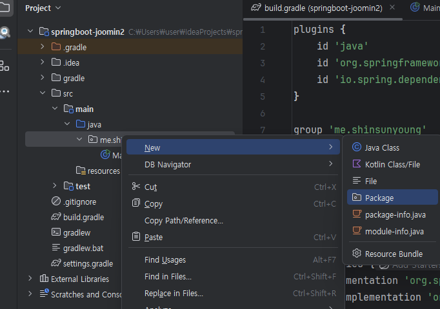Select Kotlin Class/File in New submenu
The height and width of the screenshot is (309, 440).
pyautogui.click(x=392, y=164)
